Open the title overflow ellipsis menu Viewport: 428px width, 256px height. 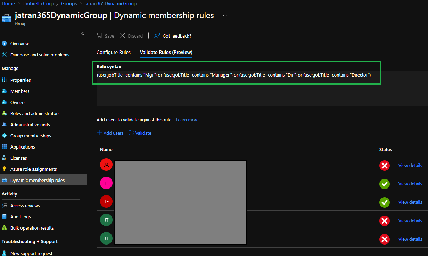coord(225,15)
